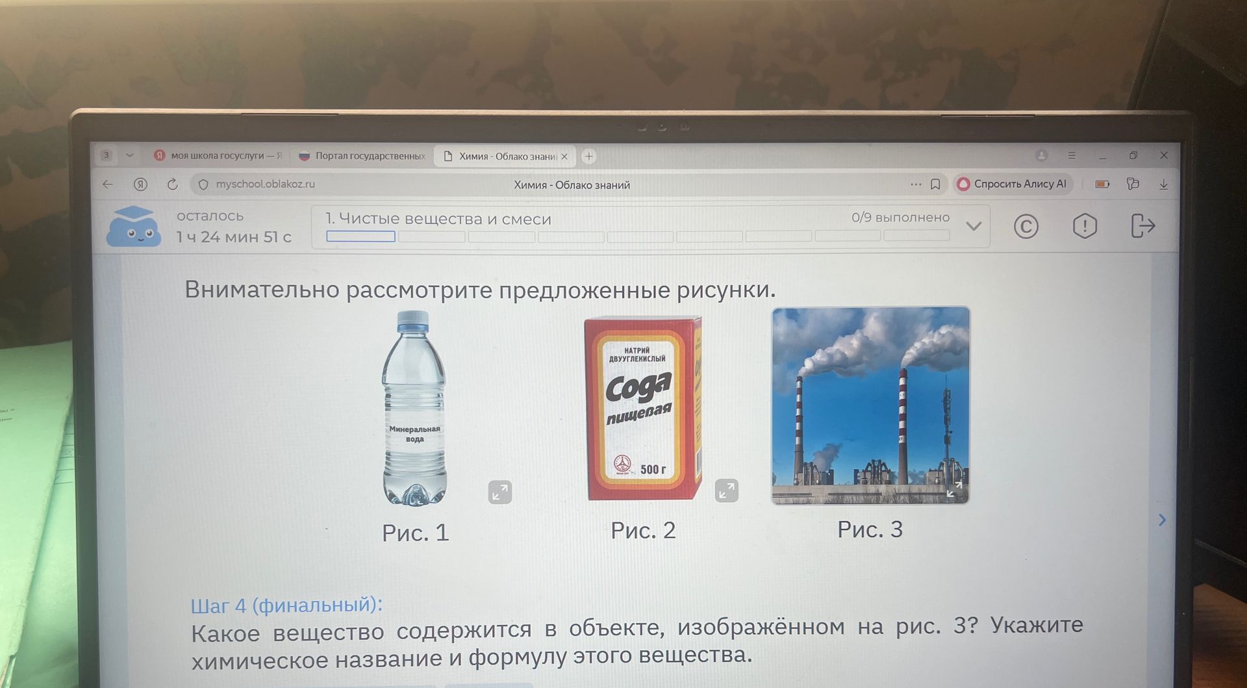The height and width of the screenshot is (688, 1247).
Task: Open a new browser tab
Action: 588,156
